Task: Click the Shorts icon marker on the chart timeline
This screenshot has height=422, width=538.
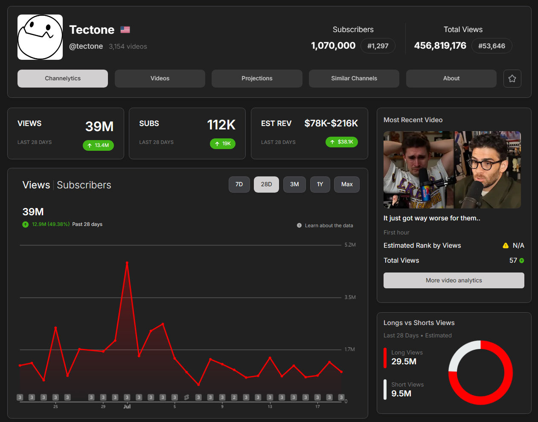Action: coord(186,397)
